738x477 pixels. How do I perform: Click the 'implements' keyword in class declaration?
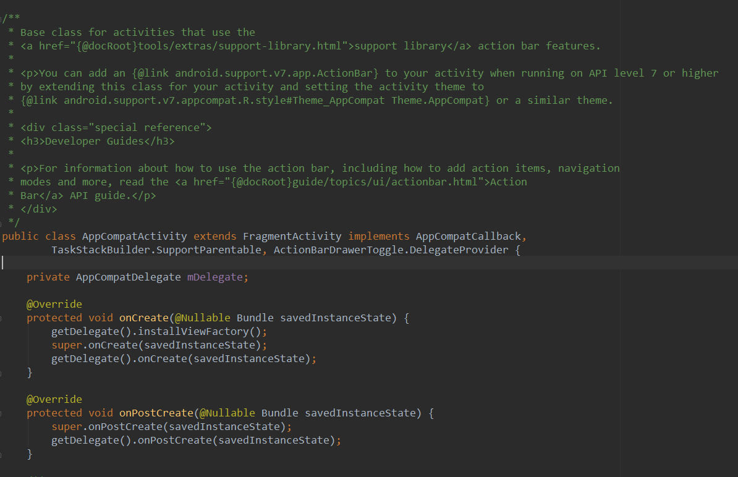(x=379, y=236)
